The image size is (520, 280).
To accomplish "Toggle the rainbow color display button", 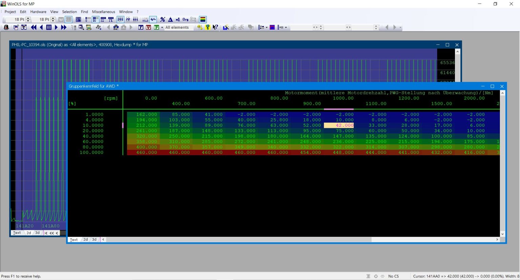I will [x=203, y=19].
